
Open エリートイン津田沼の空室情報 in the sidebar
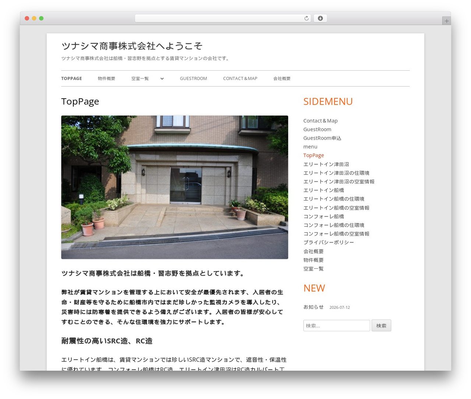point(339,181)
